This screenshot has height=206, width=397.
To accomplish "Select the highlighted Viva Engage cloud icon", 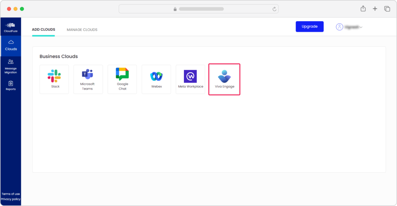I will (224, 79).
